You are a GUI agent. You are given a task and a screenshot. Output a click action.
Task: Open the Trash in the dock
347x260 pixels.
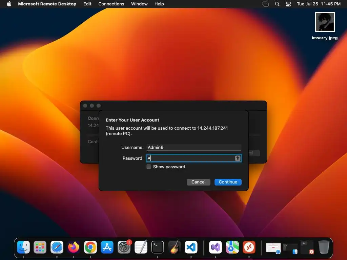324,247
